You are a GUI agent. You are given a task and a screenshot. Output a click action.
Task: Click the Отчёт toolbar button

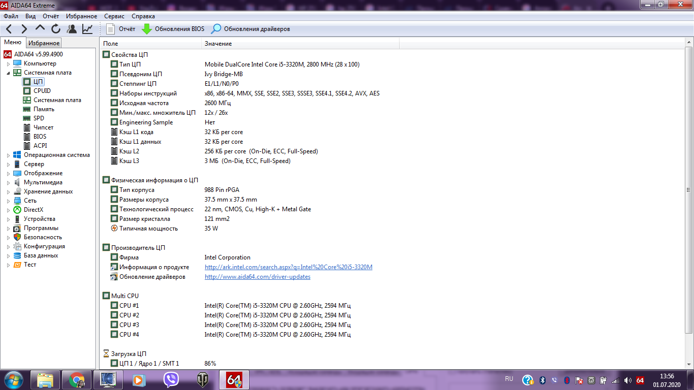121,29
